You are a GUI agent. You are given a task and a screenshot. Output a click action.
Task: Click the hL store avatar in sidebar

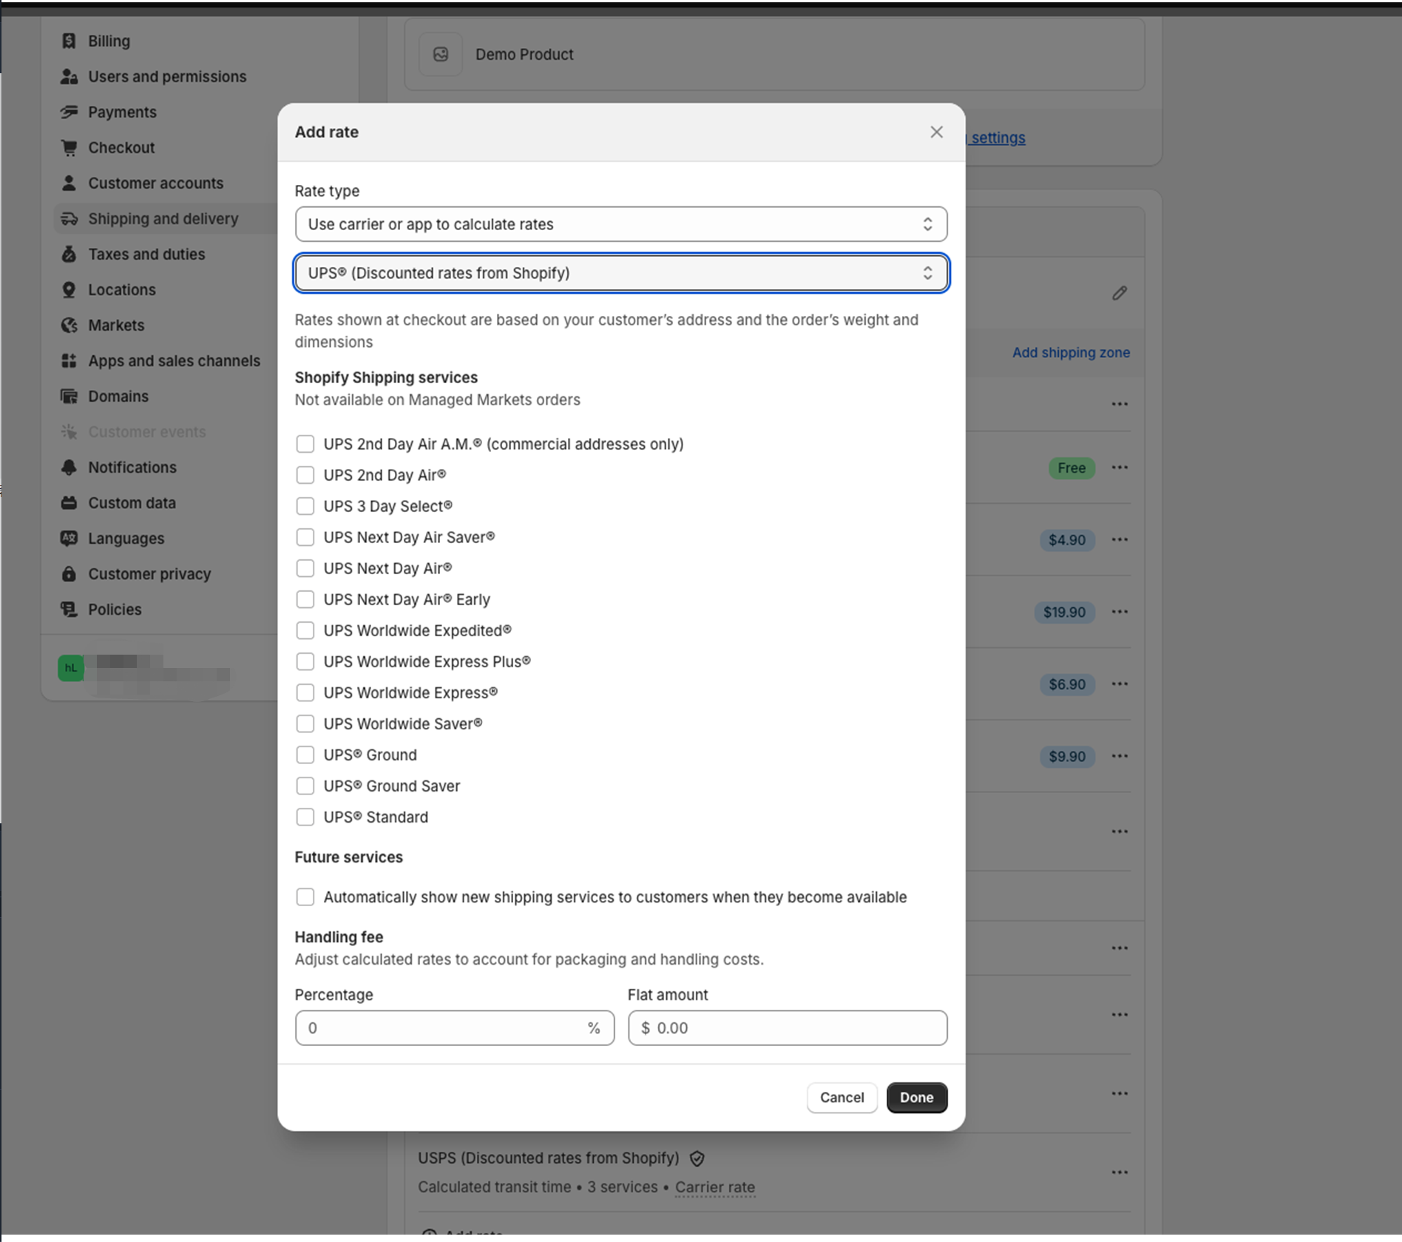71,668
